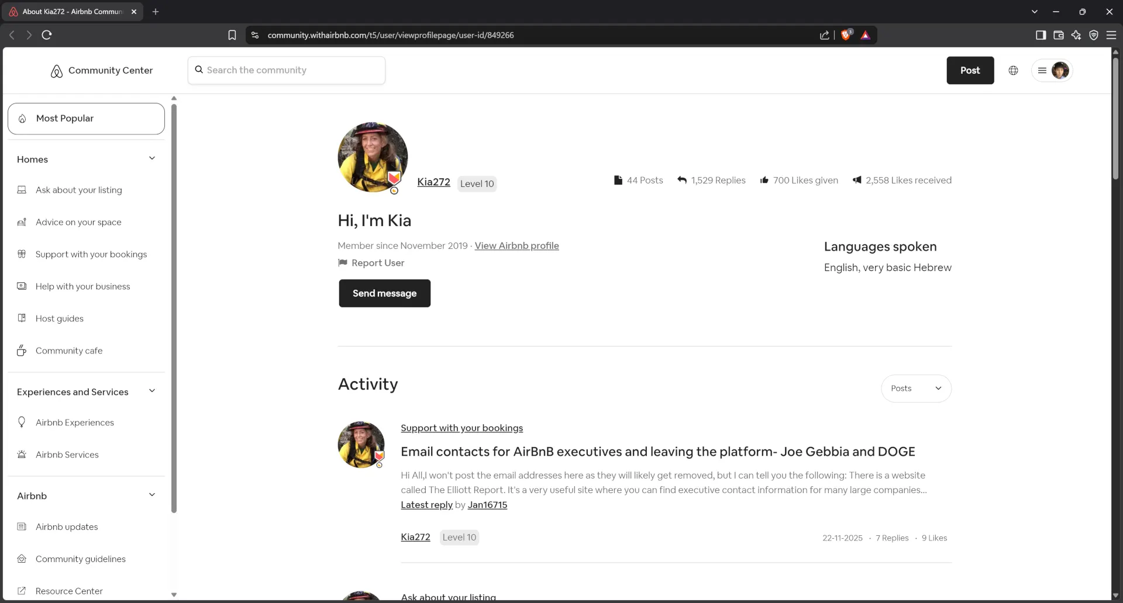
Task: Click the Kia272 username beside Level 10
Action: (433, 182)
